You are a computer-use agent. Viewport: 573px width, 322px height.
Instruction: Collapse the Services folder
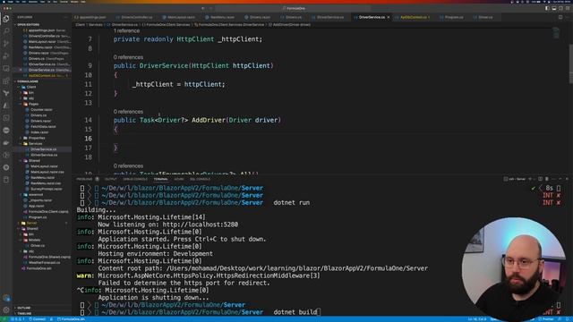35,143
